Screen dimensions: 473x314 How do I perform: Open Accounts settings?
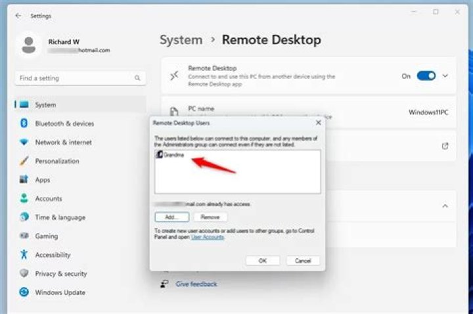coord(80,198)
